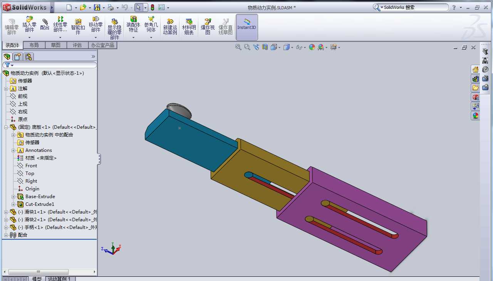This screenshot has height=281, width=493.
Task: Switch to the 运动算例 1 bottom tab
Action: [x=59, y=279]
